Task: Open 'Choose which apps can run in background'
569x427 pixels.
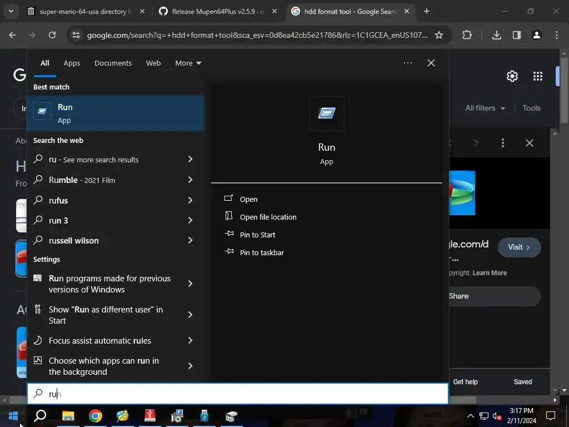Action: (x=104, y=366)
